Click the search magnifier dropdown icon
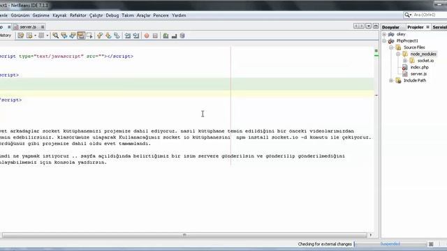This screenshot has height=251, width=447. 408,15
